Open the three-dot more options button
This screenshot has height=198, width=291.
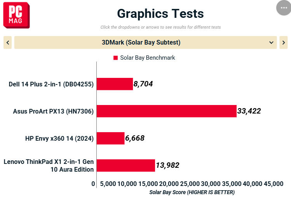pos(283,8)
